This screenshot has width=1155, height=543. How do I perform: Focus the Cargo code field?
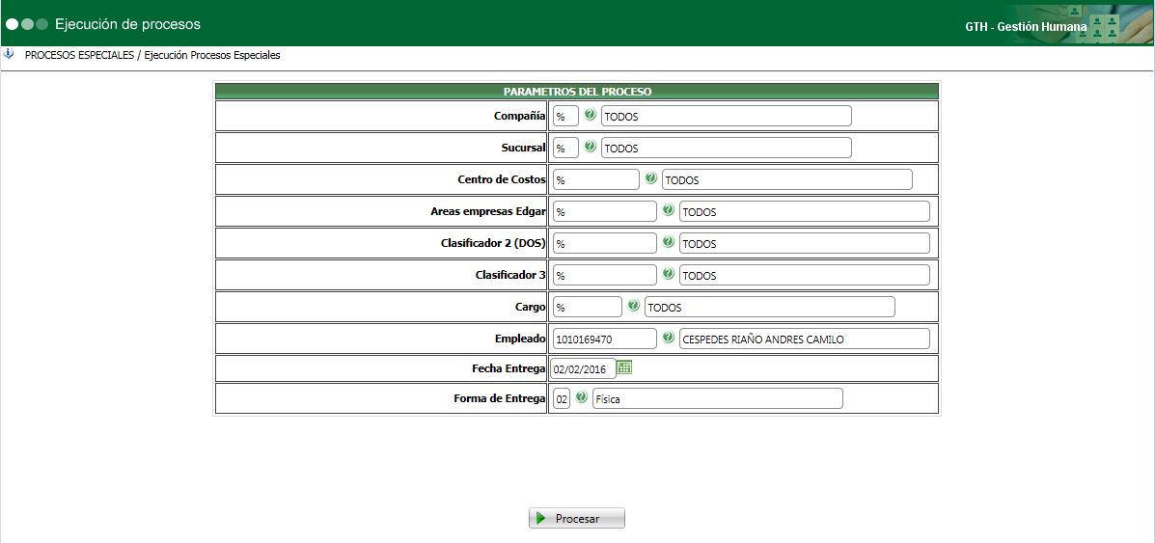tap(588, 307)
